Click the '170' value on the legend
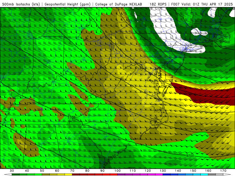The image size is (235, 176). coord(223,171)
